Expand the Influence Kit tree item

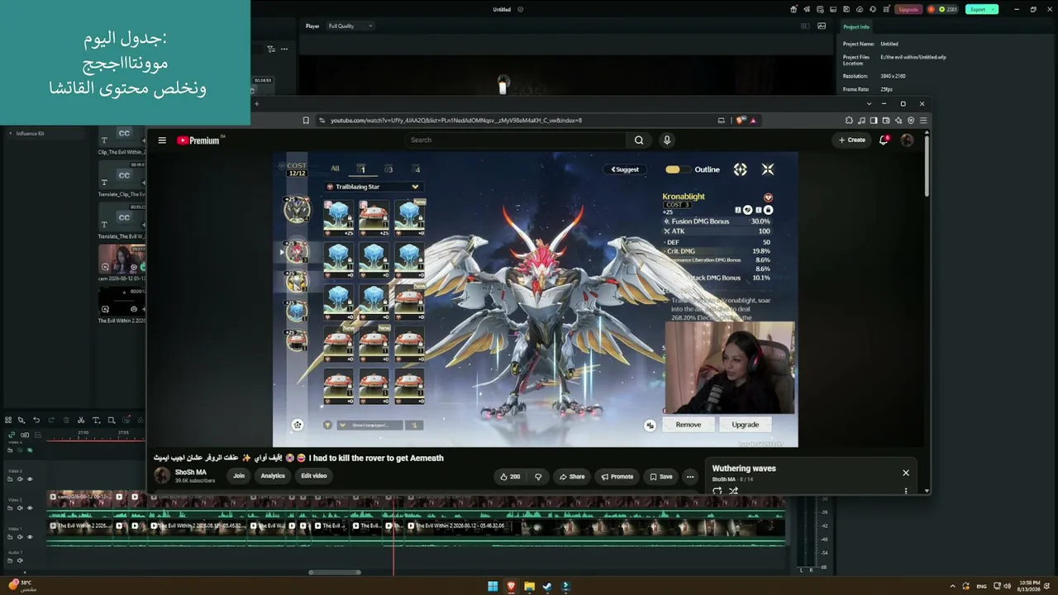point(10,133)
